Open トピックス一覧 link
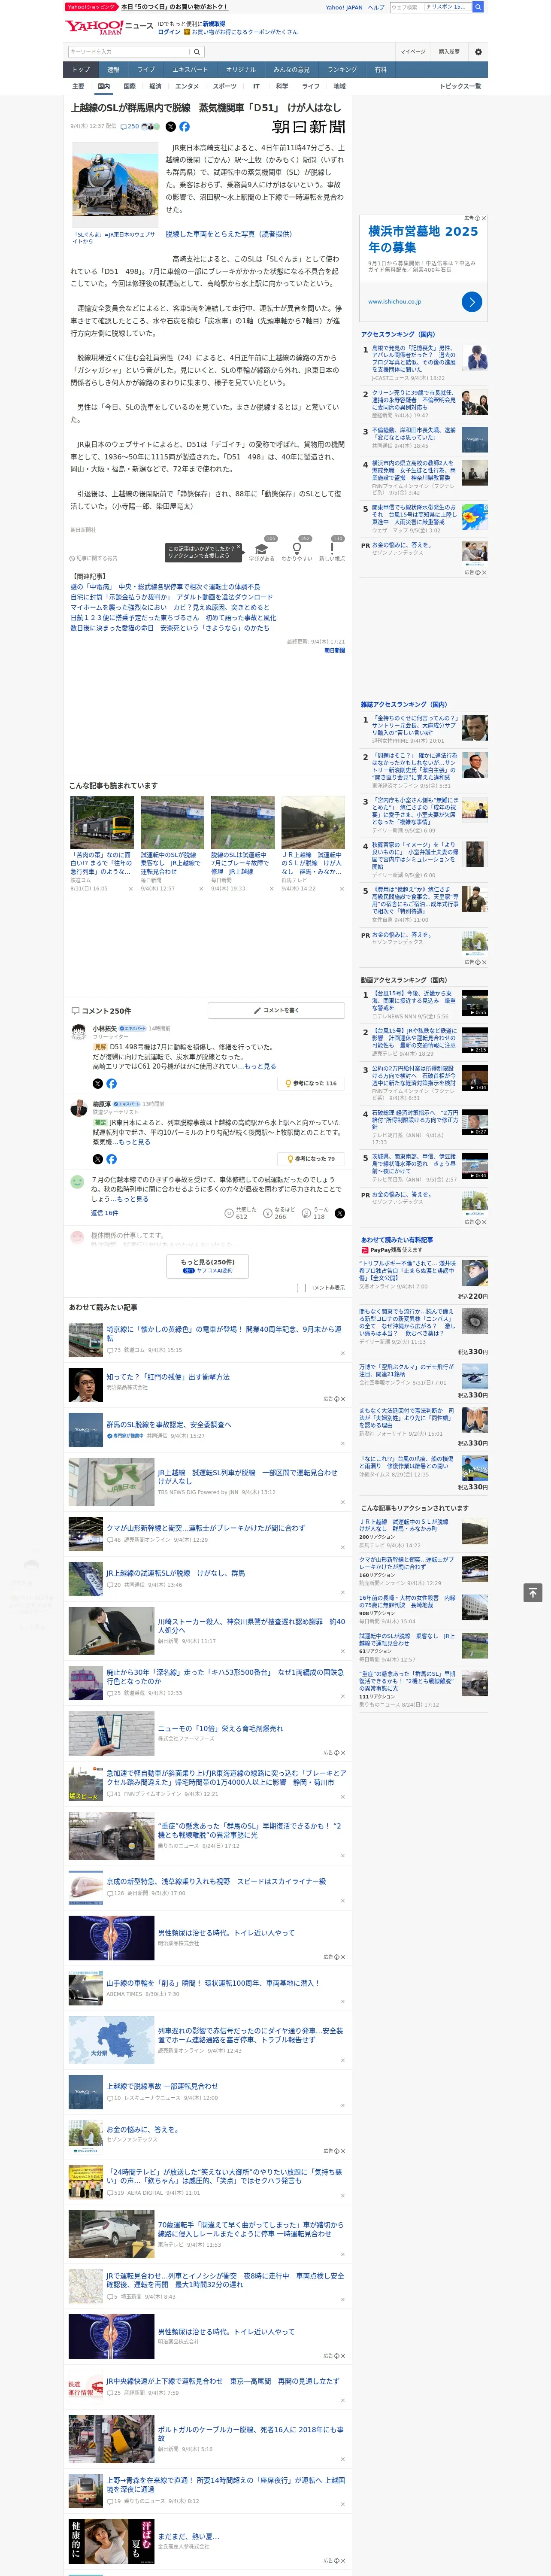This screenshot has width=551, height=2576. coord(460,86)
